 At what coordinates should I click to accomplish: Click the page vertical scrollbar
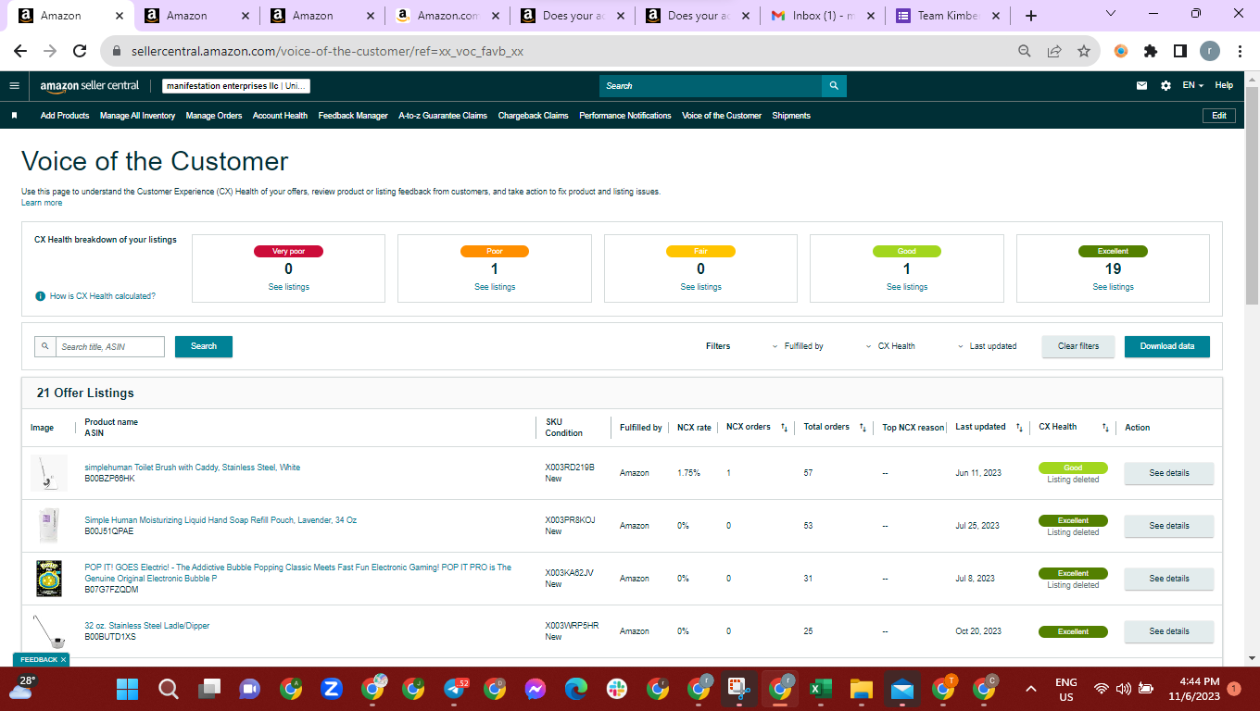click(1252, 194)
